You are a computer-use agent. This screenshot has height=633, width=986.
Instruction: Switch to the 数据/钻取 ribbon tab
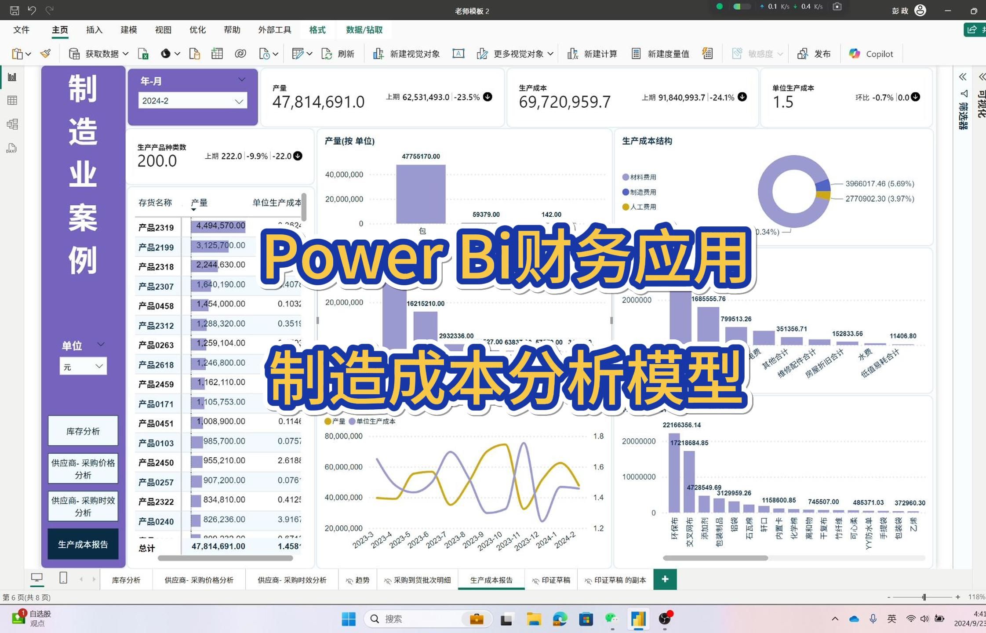(x=364, y=30)
